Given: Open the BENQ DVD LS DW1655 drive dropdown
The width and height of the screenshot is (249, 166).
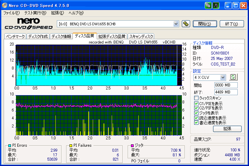Looking at the screenshot, I should click(176, 24).
